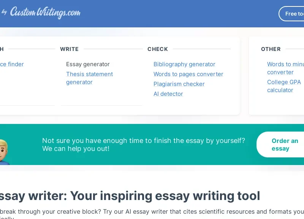Open the Words to minutes converter

tap(285, 68)
